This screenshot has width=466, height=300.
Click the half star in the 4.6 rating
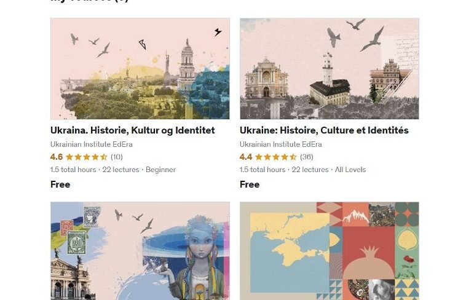coord(104,157)
